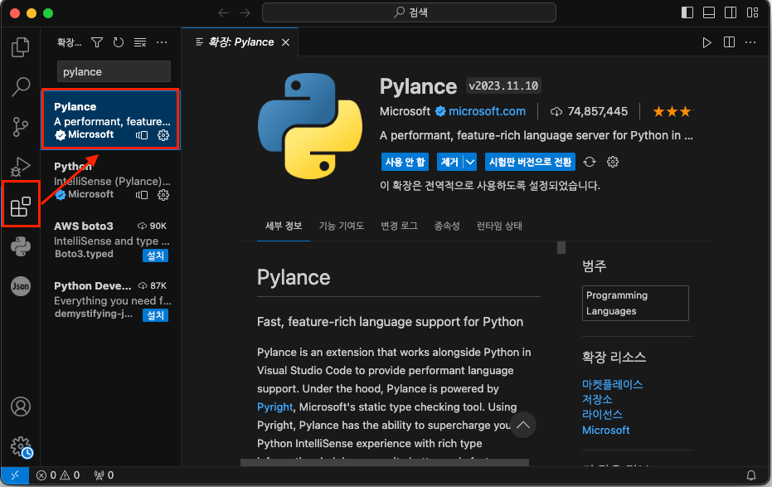Open the Source Control view
The height and width of the screenshot is (487, 772).
[x=20, y=127]
